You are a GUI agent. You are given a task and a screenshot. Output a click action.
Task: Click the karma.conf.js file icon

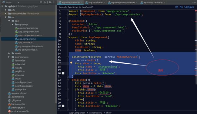tap(9, 104)
